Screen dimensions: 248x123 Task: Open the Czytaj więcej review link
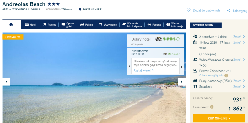(x=143, y=70)
